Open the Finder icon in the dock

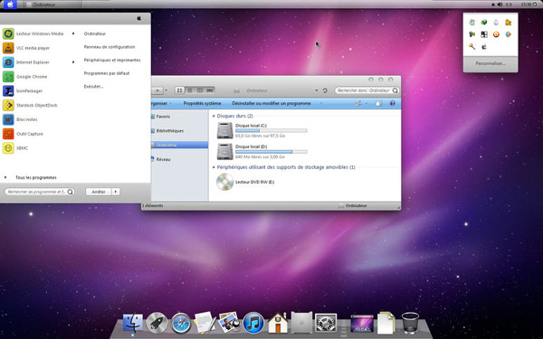(x=133, y=323)
